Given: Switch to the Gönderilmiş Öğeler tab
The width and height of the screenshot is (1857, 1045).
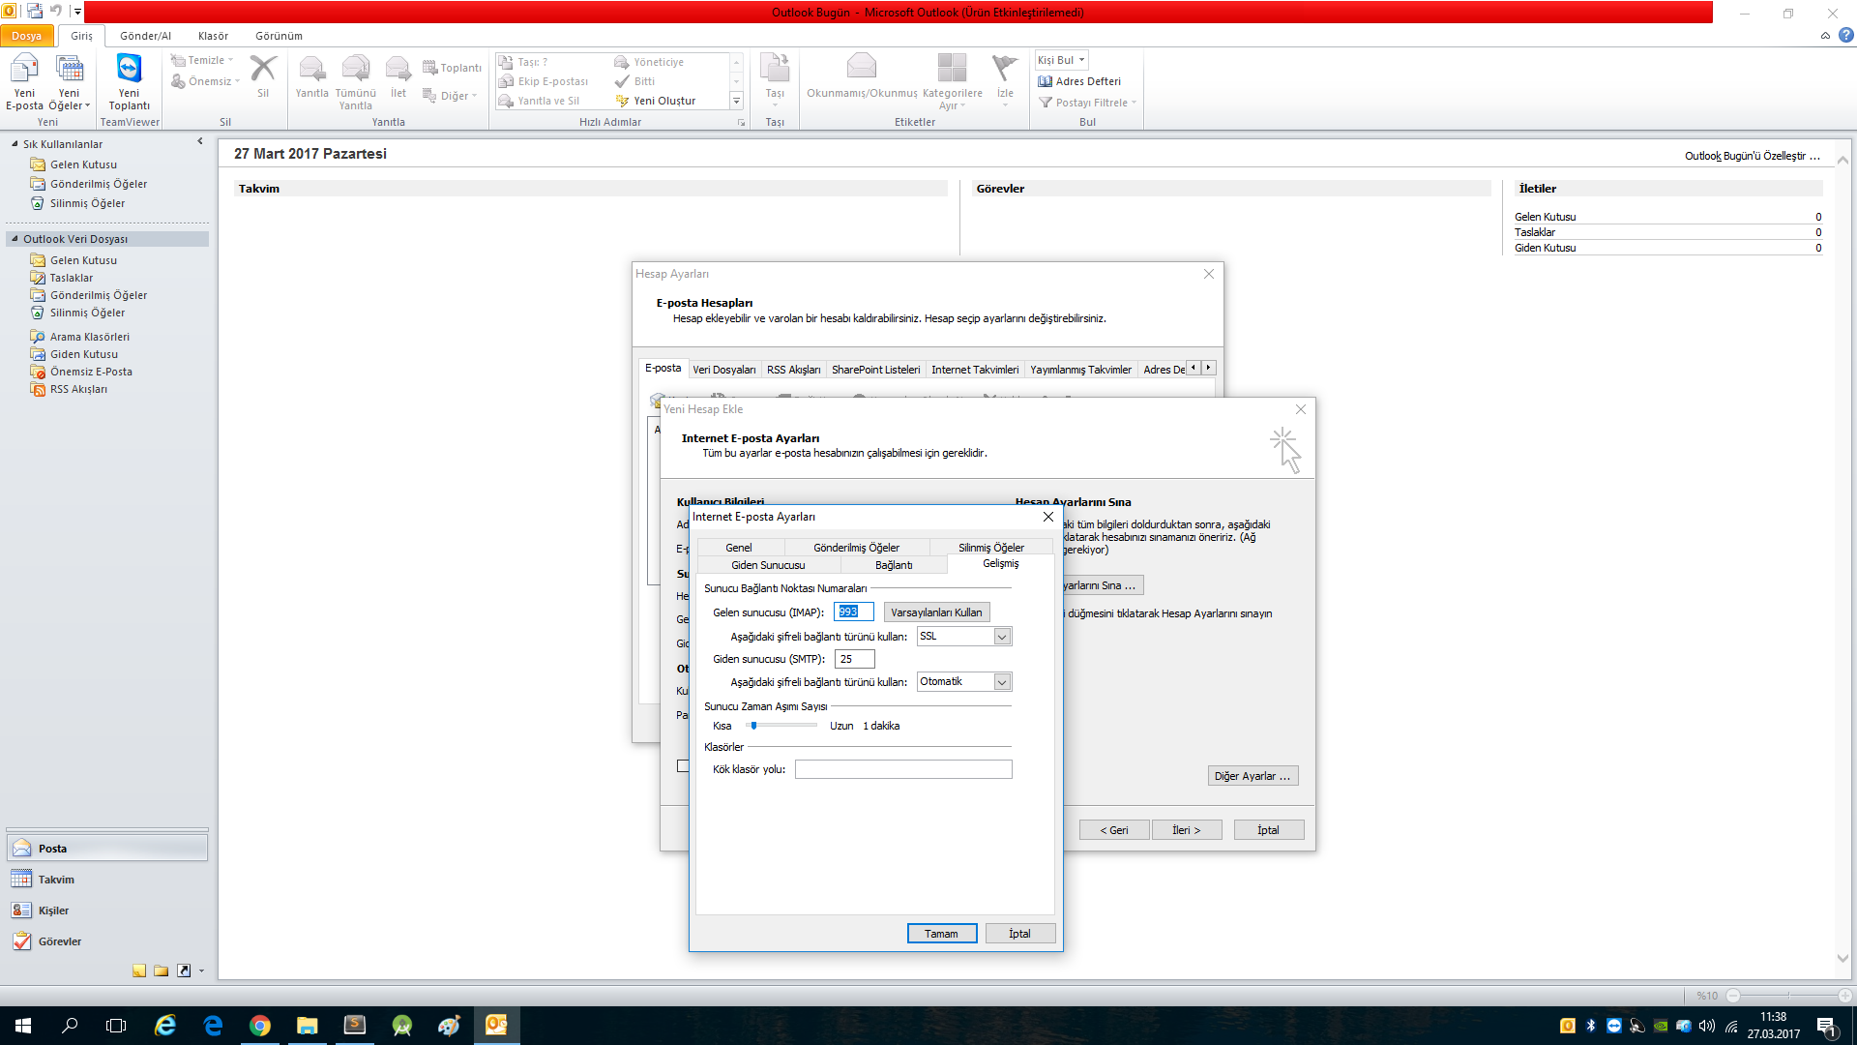Looking at the screenshot, I should point(856,548).
